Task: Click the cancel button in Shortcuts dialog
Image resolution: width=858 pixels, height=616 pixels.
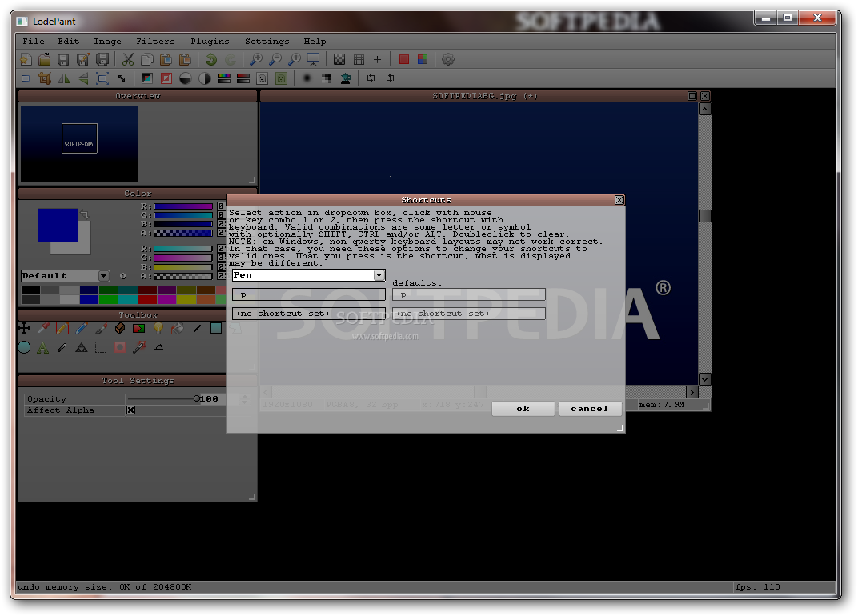Action: [x=590, y=409]
